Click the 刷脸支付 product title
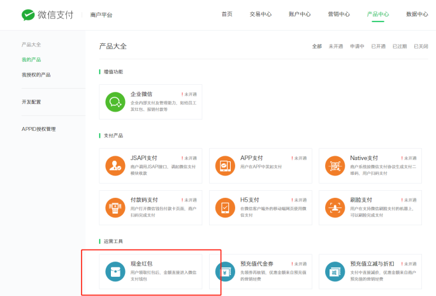Image resolution: width=436 pixels, height=296 pixels. point(361,200)
